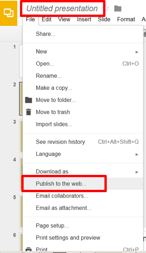Select slide 5 thumbnail
The height and width of the screenshot is (253, 146).
[21, 211]
